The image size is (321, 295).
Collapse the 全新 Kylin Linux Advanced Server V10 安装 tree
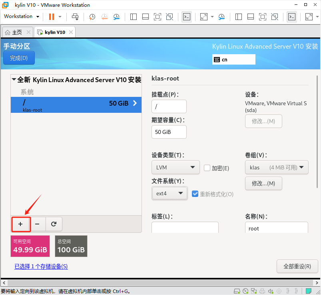[x=14, y=79]
